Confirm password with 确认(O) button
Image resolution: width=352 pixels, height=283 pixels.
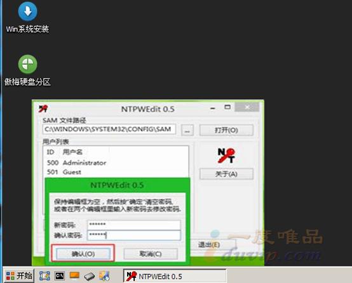tap(83, 254)
